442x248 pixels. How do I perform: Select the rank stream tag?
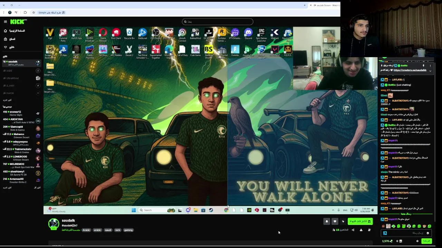(118, 230)
